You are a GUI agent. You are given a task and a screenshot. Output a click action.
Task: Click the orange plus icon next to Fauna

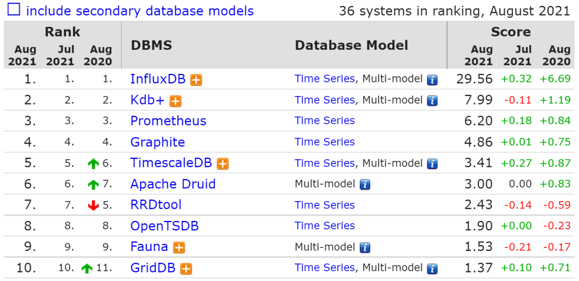click(x=179, y=248)
